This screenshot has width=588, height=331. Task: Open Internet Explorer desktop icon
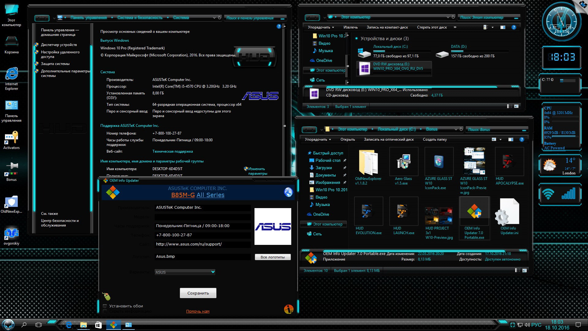(x=11, y=78)
